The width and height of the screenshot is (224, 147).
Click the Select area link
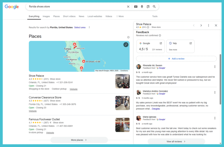point(80,28)
